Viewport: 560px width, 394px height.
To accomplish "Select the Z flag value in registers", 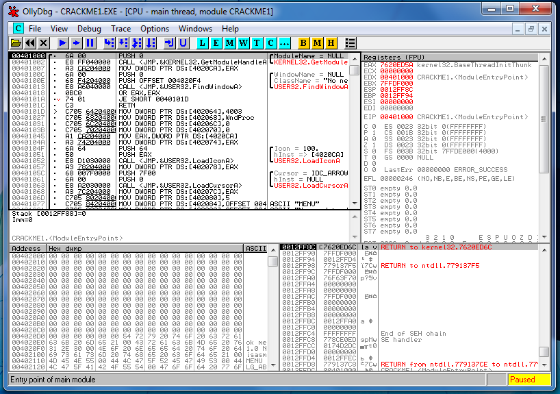I will coord(374,145).
